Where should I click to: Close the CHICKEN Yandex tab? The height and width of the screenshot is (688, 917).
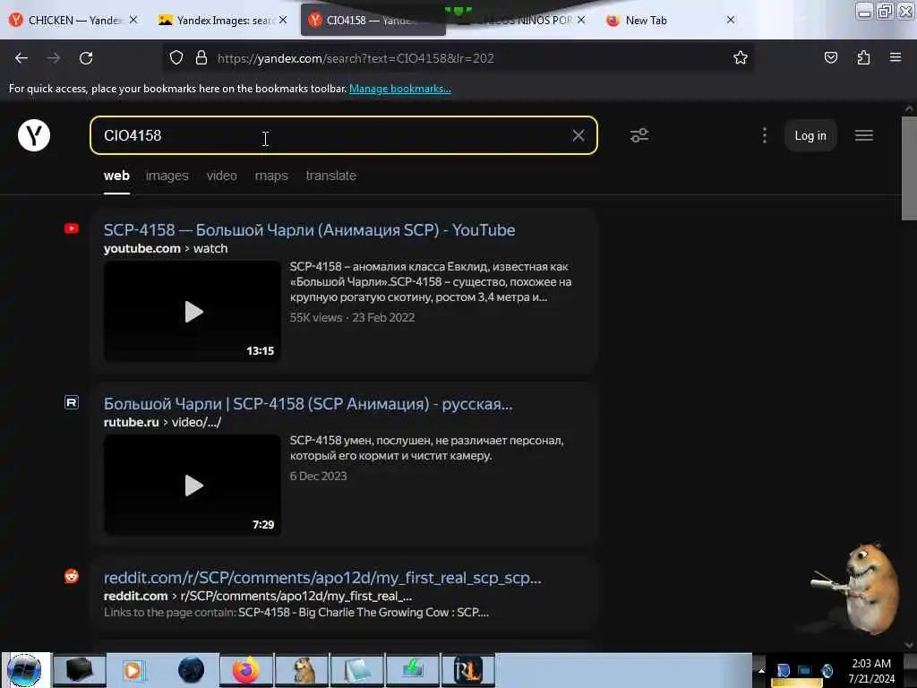click(x=133, y=20)
